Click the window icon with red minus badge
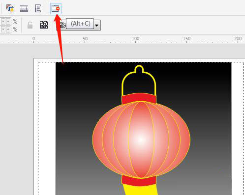Image resolution: width=245 pixels, height=195 pixels. [56, 8]
